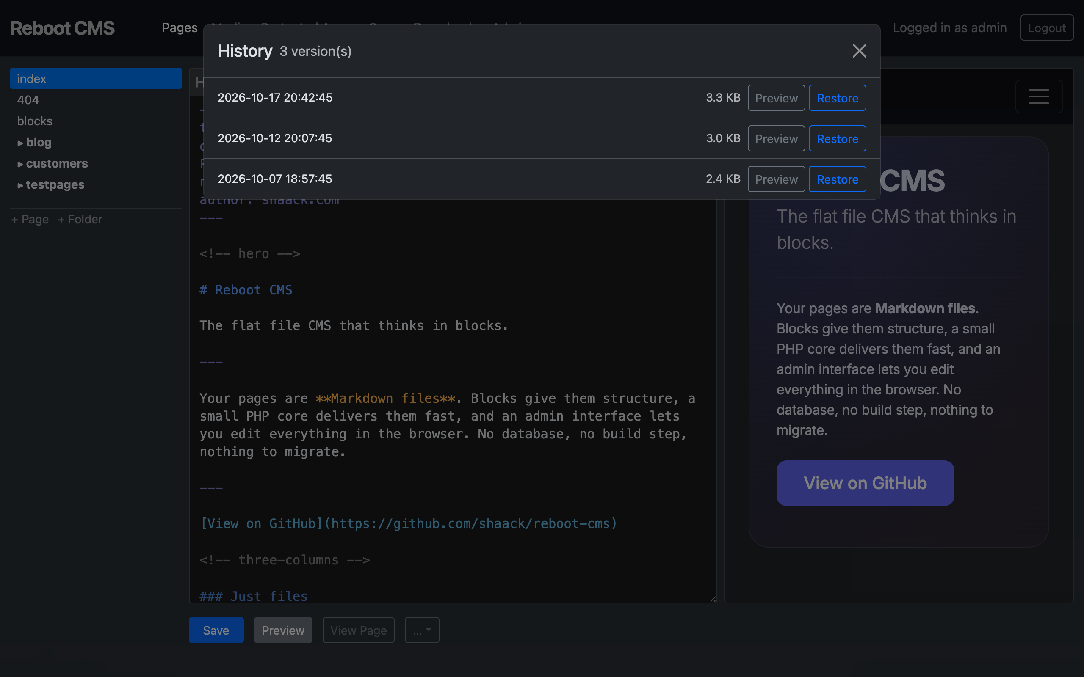
Task: Open the 404 page in the sidebar
Action: pyautogui.click(x=28, y=100)
